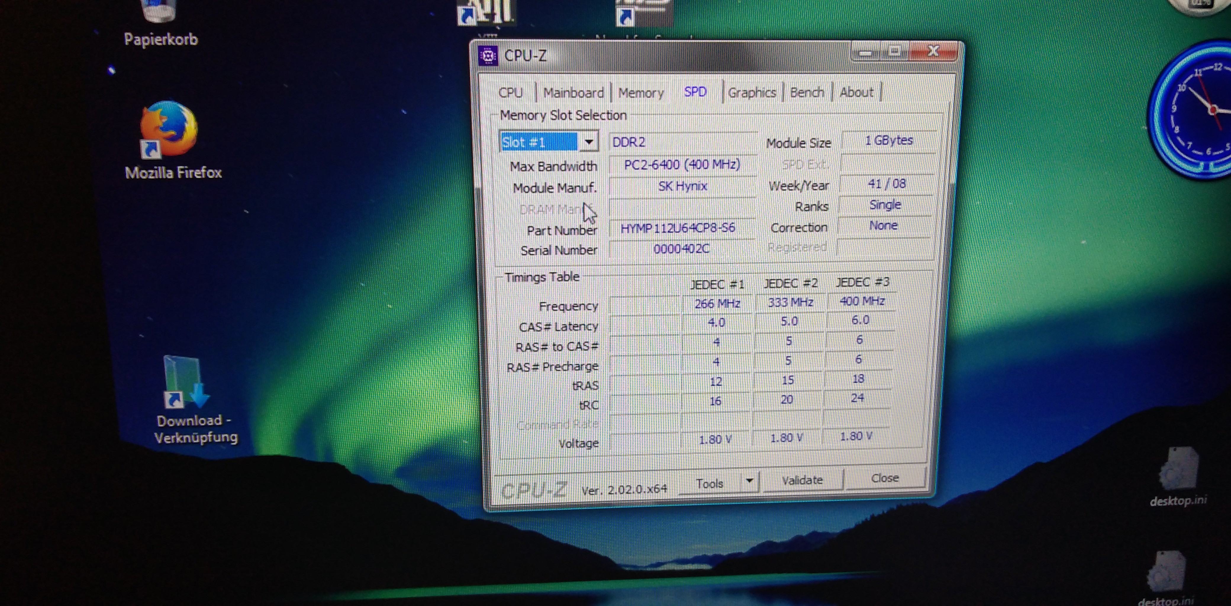Click the 4.0 CAS# latency cell
The height and width of the screenshot is (606, 1231).
716,323
